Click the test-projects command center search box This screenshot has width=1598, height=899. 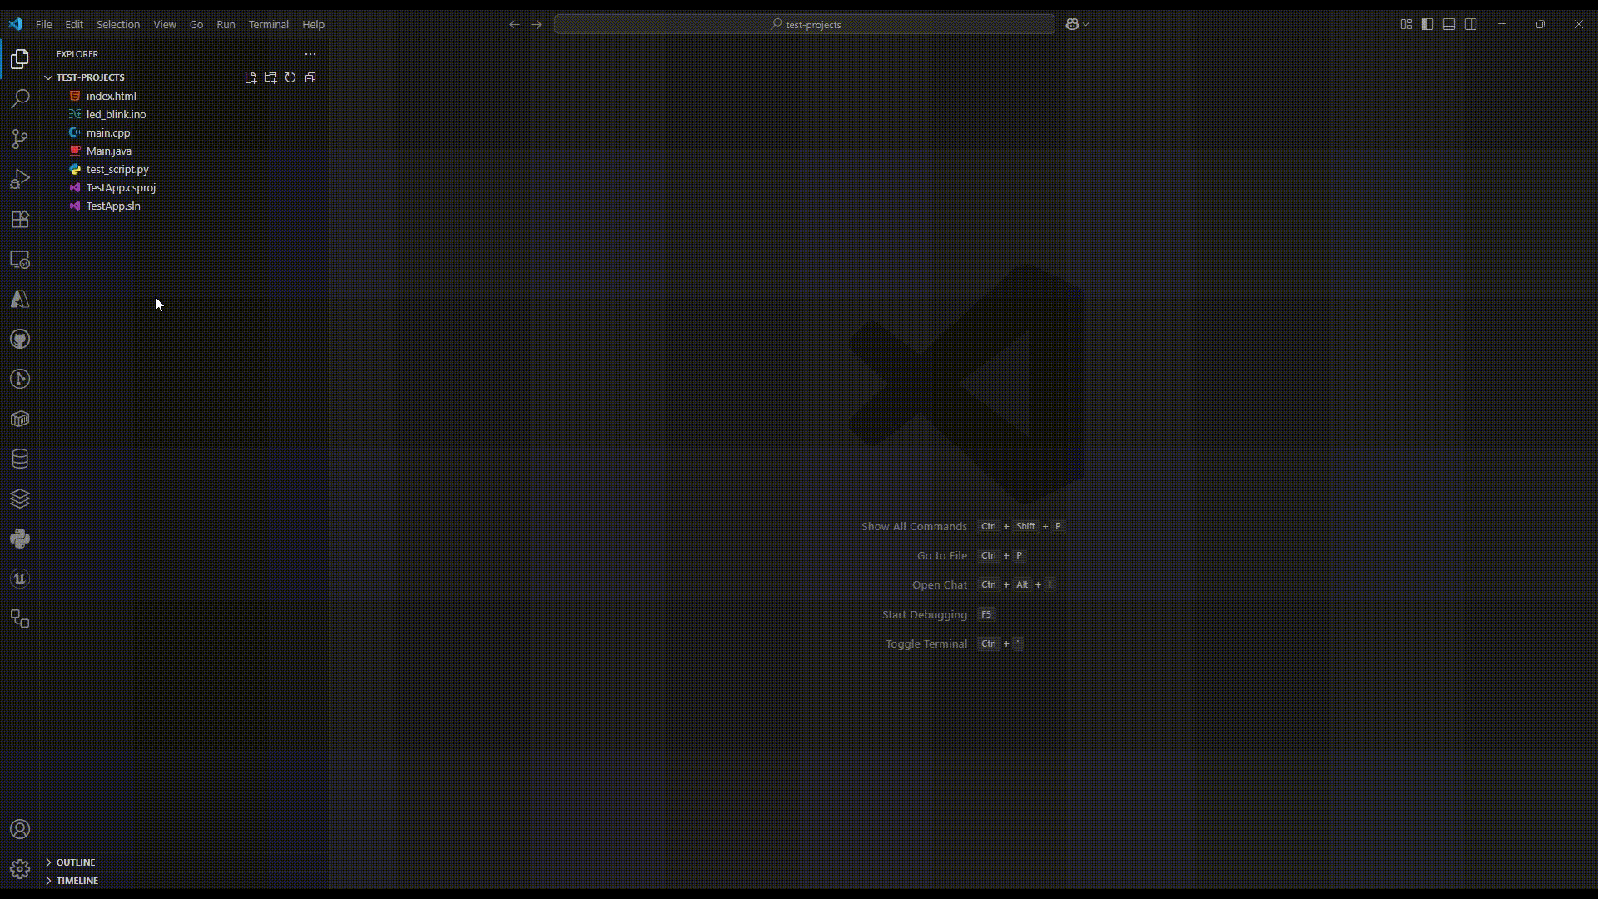click(x=804, y=24)
